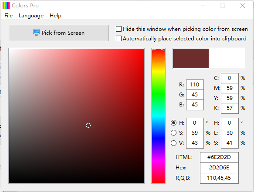
Task: Click the R,G,B value field
Action: [219, 178]
